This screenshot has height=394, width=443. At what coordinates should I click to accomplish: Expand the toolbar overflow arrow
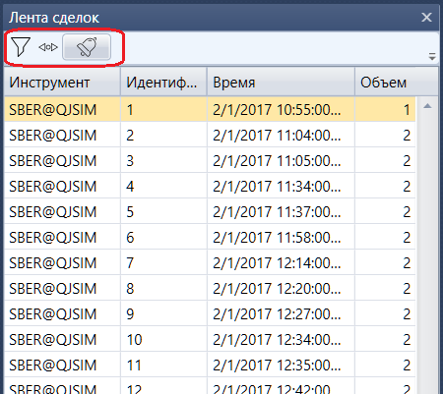point(432,57)
